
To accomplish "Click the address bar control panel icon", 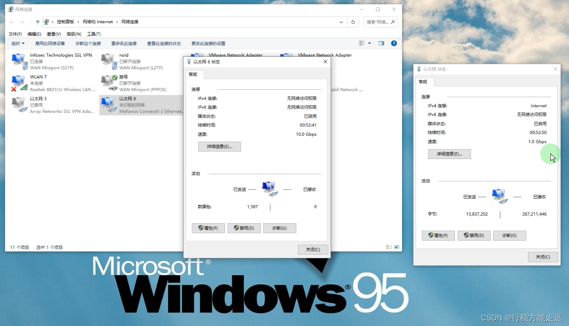I will [x=46, y=22].
